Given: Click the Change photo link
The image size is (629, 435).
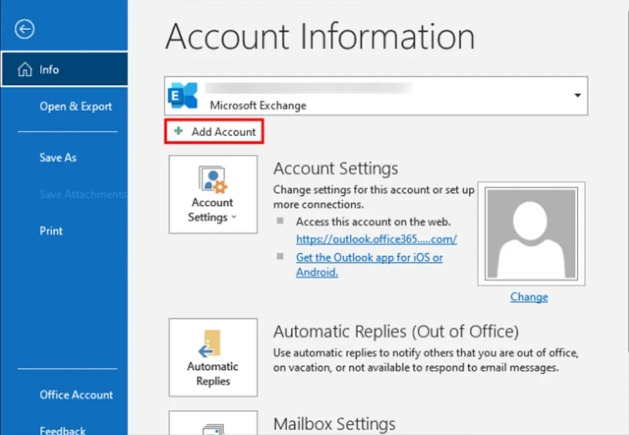Looking at the screenshot, I should [529, 297].
